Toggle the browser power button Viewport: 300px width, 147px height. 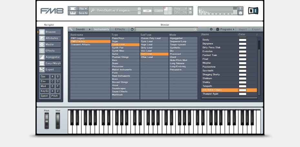[x=211, y=29]
